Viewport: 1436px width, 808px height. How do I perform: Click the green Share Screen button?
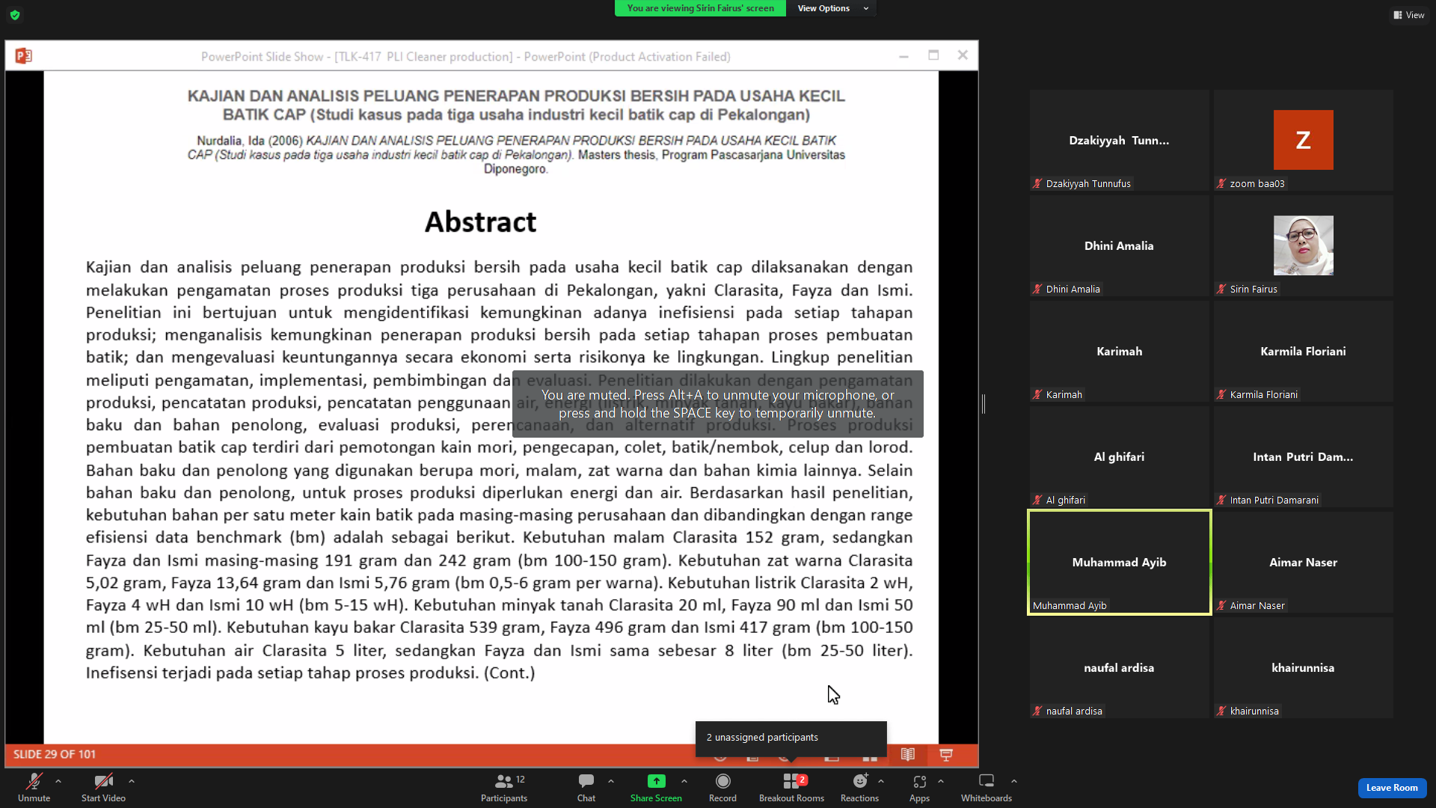point(656,787)
